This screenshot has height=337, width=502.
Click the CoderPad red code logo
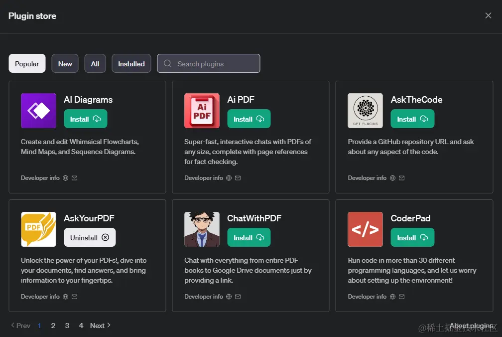pyautogui.click(x=366, y=229)
